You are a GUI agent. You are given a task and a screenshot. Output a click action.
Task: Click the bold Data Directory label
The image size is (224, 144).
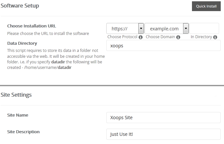22,43
